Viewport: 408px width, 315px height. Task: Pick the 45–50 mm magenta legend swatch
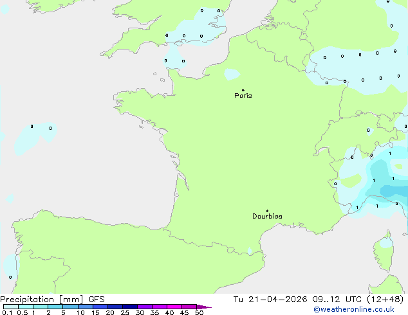tap(189, 307)
